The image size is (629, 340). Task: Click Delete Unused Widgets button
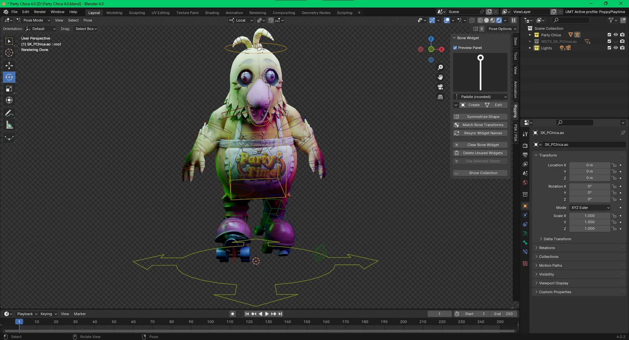click(480, 154)
